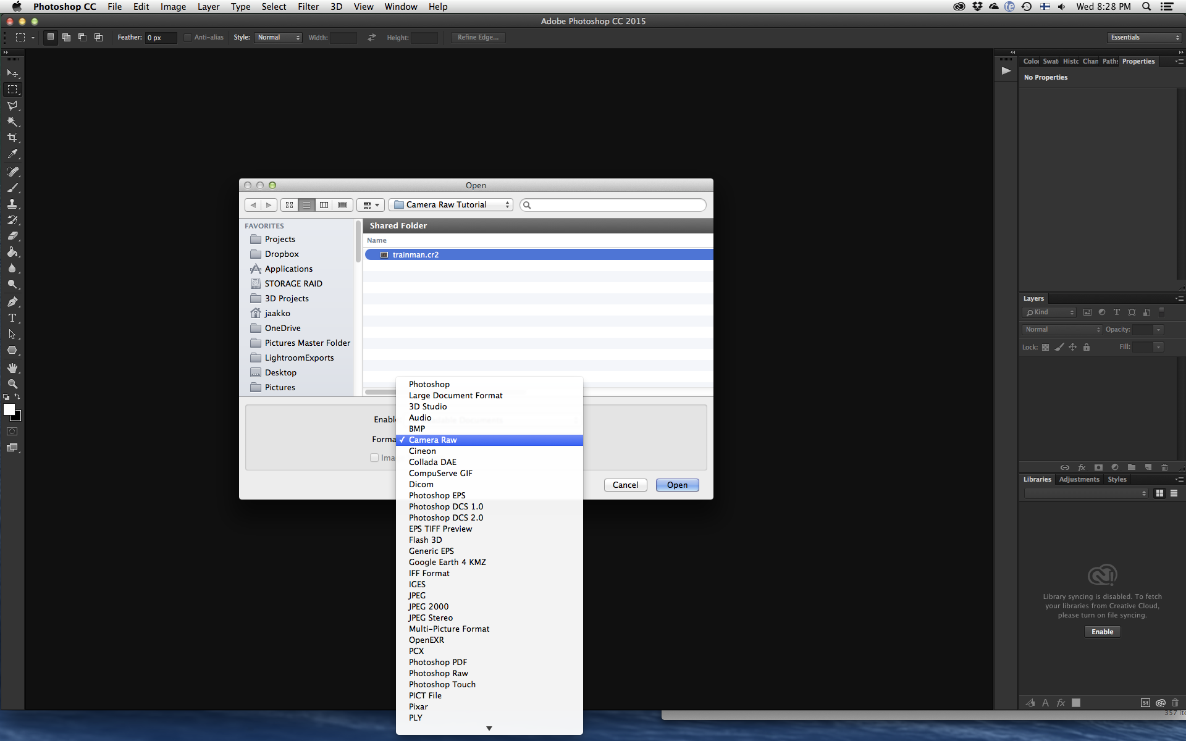This screenshot has width=1186, height=741.
Task: Select the Clone Stamp tool
Action: tap(12, 204)
